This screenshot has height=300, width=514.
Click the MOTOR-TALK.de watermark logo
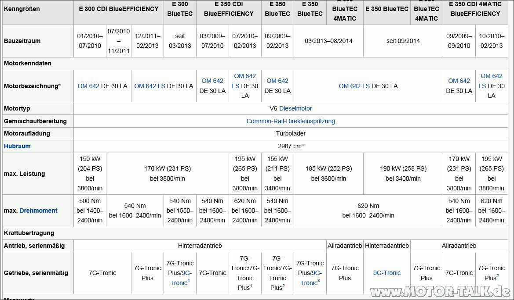coord(440,292)
